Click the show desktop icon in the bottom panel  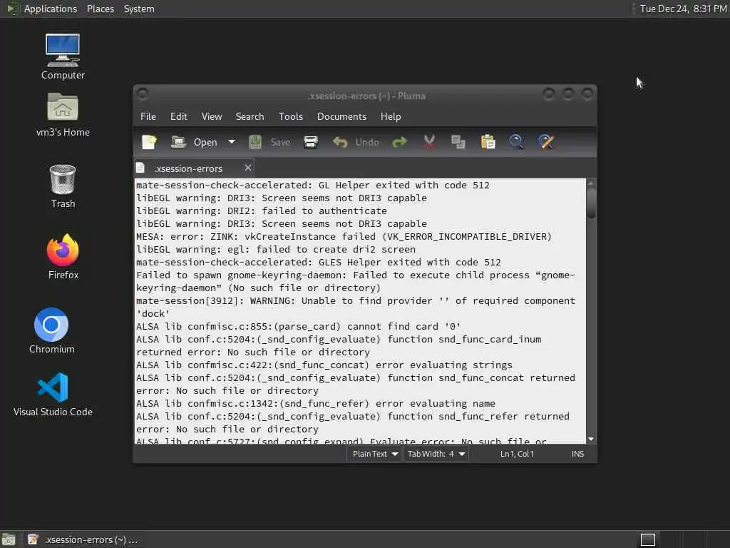pos(9,539)
